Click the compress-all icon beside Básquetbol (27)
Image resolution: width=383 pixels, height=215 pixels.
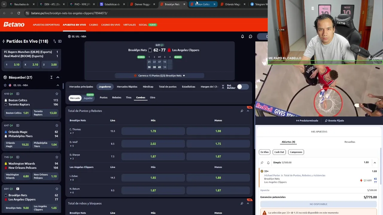(51, 77)
